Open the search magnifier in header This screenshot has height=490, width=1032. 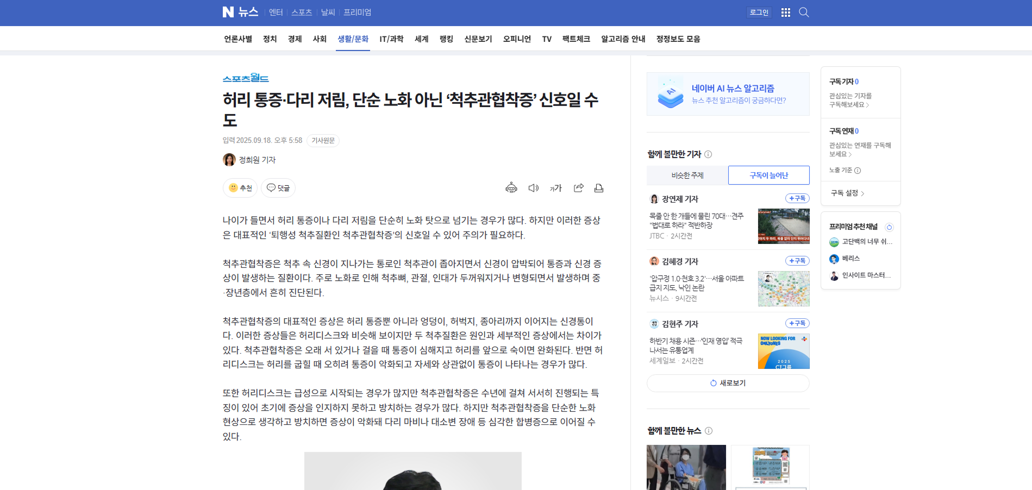coord(804,12)
